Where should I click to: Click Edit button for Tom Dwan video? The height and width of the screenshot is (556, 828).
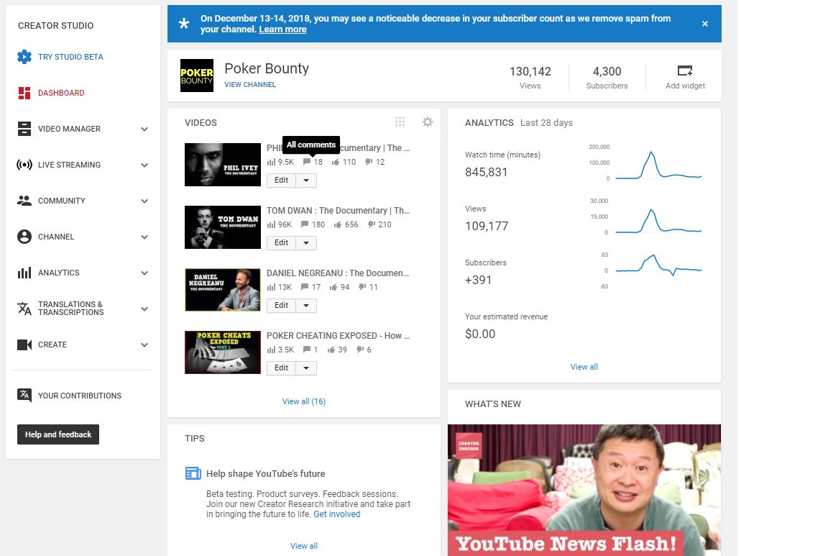pyautogui.click(x=282, y=243)
